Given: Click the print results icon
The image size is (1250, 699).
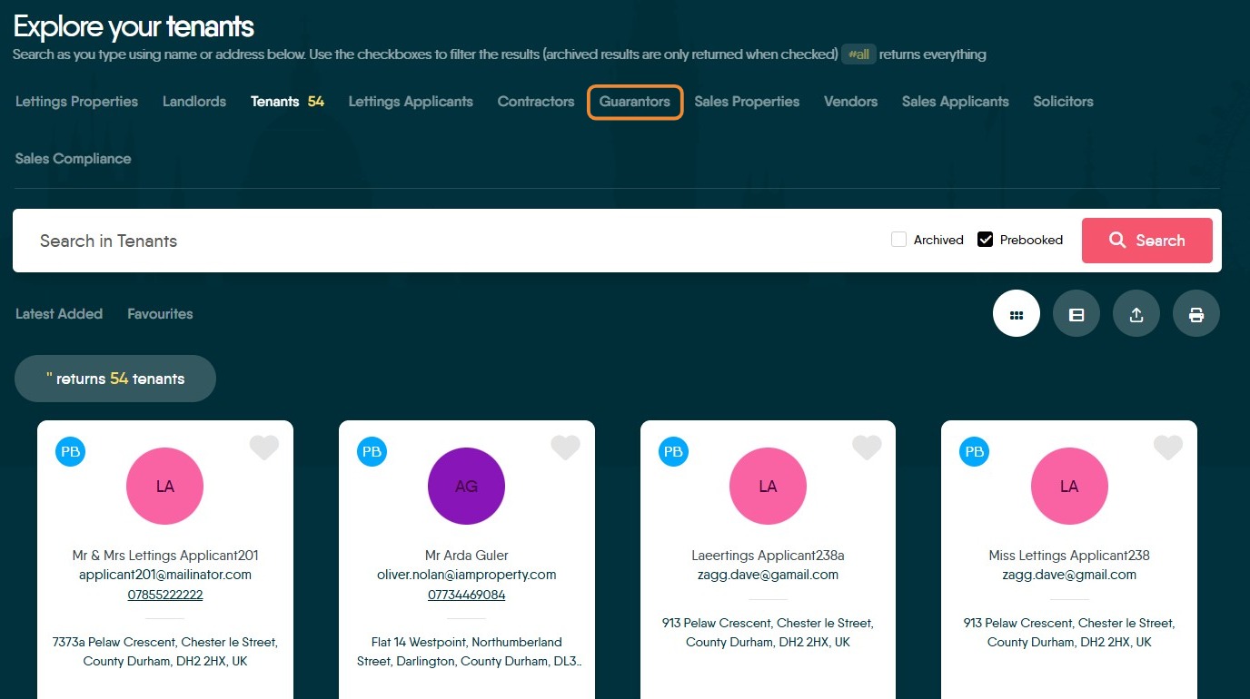Looking at the screenshot, I should coord(1196,313).
